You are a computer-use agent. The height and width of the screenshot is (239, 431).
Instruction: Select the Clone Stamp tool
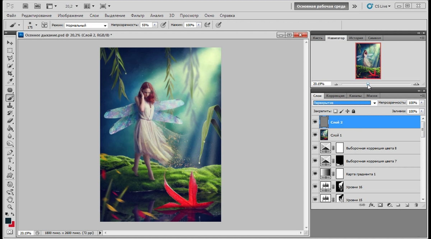click(10, 105)
